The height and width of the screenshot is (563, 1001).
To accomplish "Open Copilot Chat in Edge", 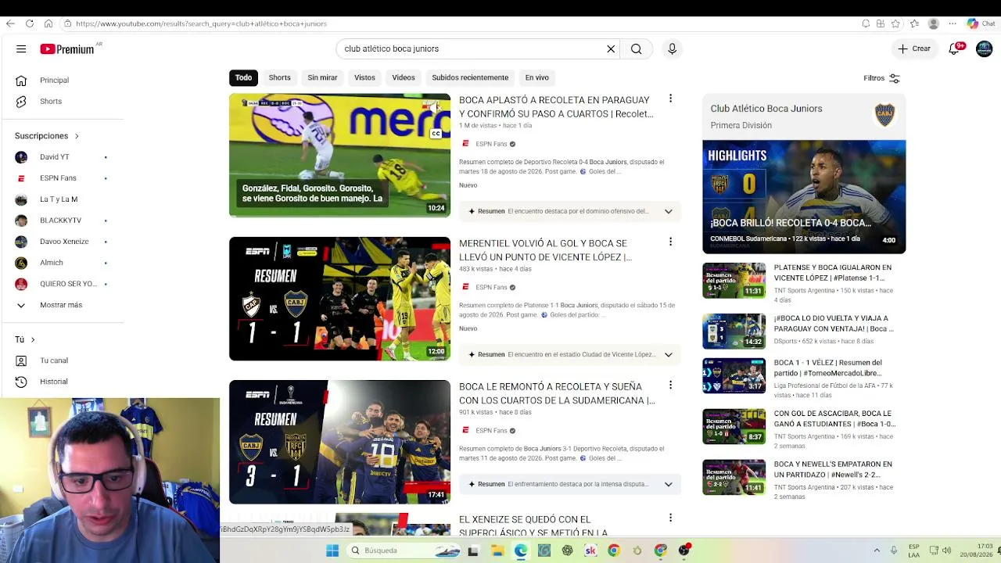I will (x=981, y=23).
